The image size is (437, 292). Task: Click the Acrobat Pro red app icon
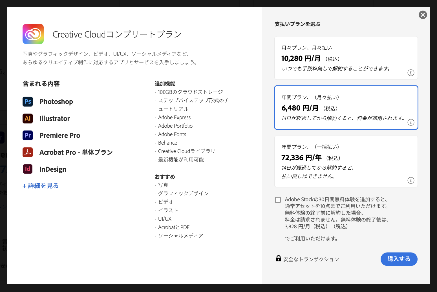(x=28, y=152)
